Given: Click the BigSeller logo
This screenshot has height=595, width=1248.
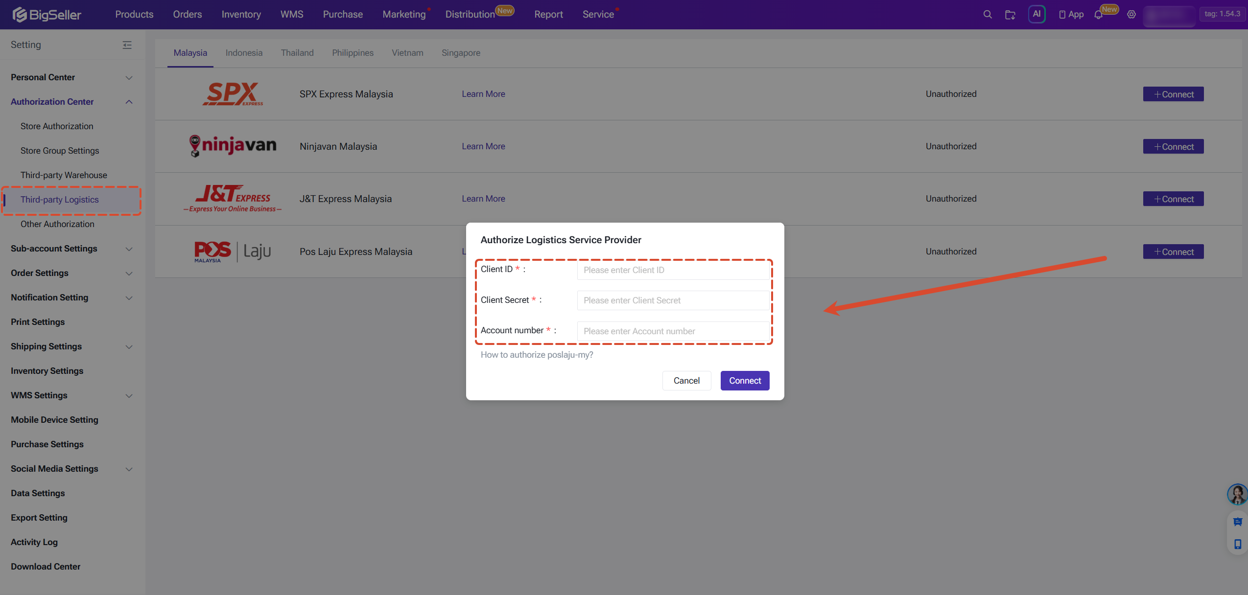Looking at the screenshot, I should click(47, 15).
